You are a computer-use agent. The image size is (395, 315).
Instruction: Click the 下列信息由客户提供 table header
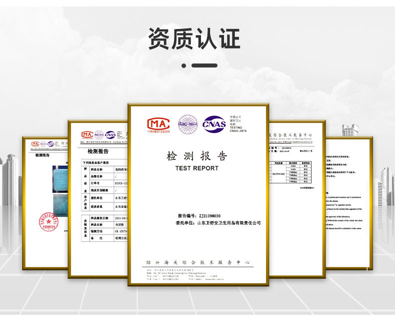pos(95,162)
